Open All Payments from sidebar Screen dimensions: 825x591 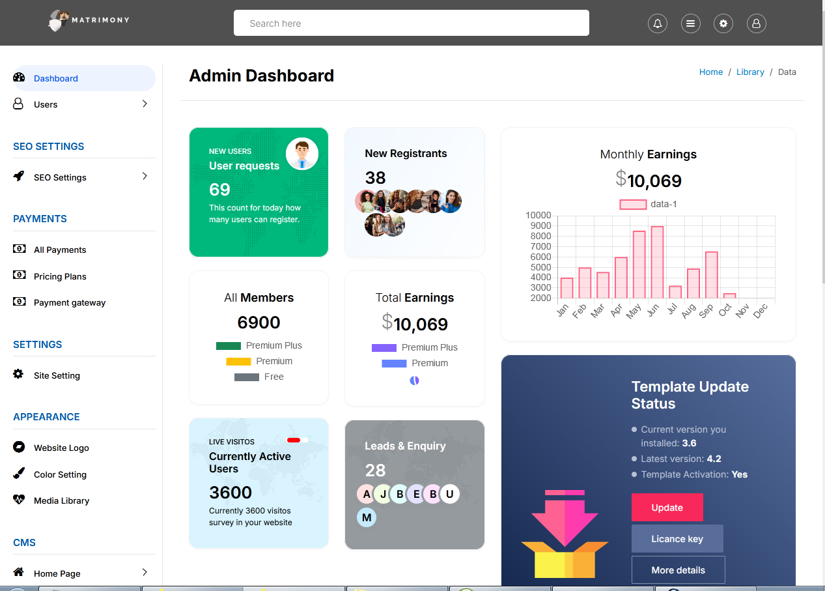click(x=60, y=250)
